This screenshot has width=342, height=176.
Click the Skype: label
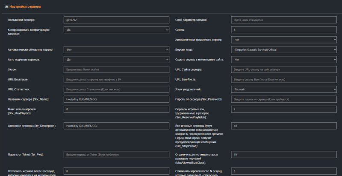tap(12, 69)
